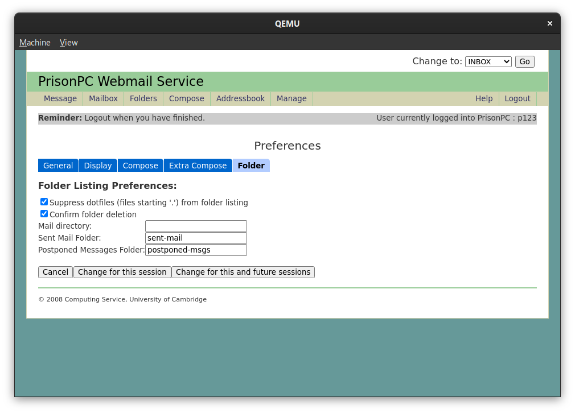Click the Preferences page heading

(287, 146)
